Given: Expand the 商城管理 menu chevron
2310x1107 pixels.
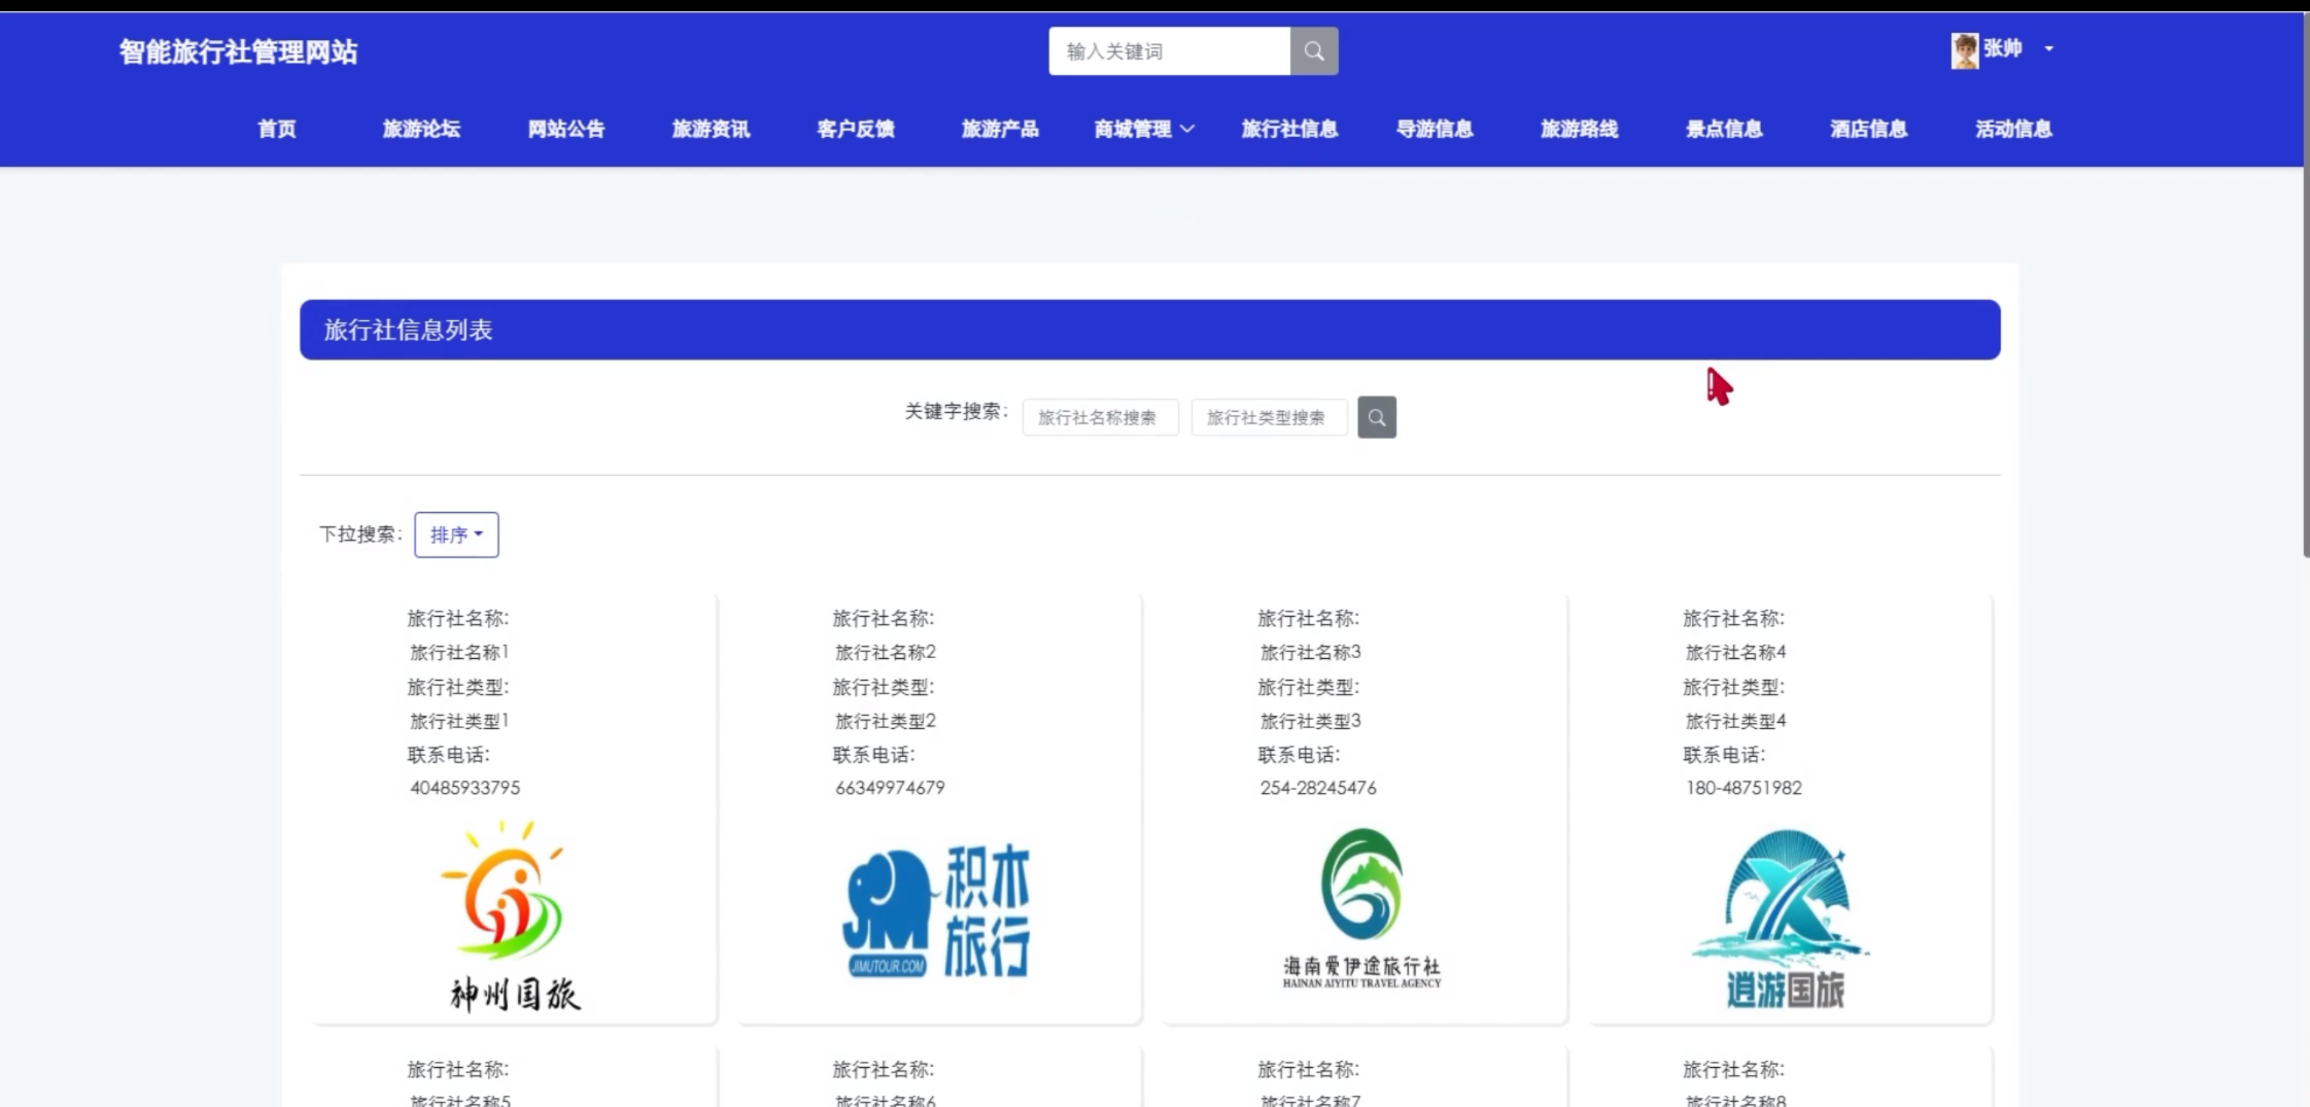Looking at the screenshot, I should (1187, 130).
